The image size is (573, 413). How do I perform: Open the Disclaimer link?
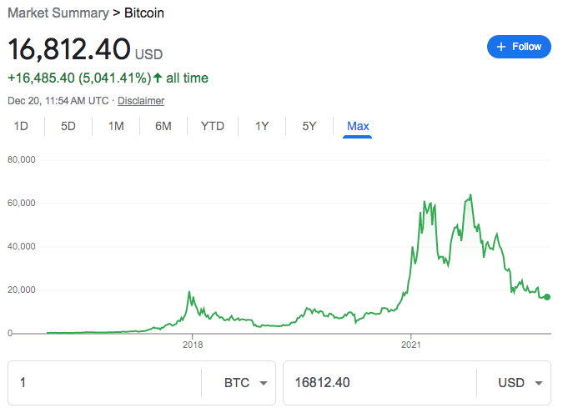(141, 101)
